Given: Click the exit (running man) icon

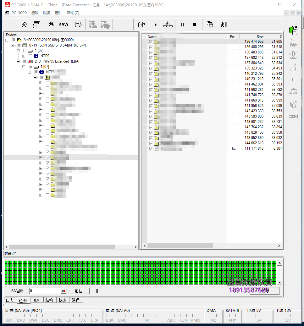Looking at the screenshot, I should pos(224,25).
